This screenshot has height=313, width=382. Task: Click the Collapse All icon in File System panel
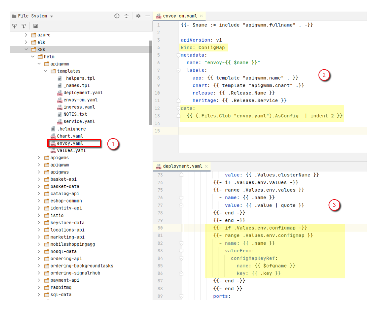tap(126, 16)
